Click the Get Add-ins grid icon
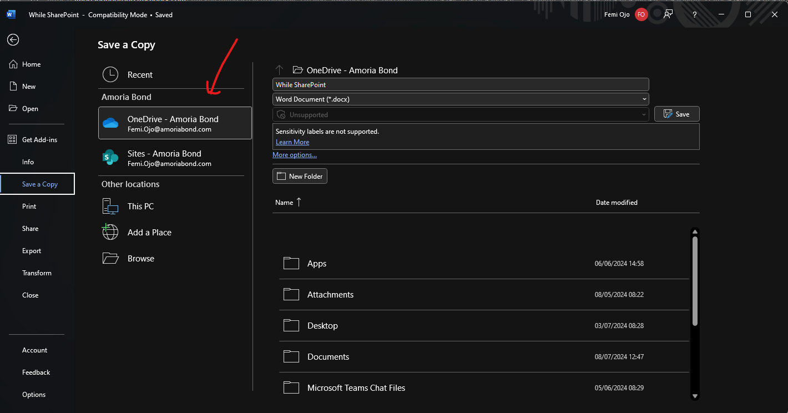The image size is (788, 413). point(13,140)
